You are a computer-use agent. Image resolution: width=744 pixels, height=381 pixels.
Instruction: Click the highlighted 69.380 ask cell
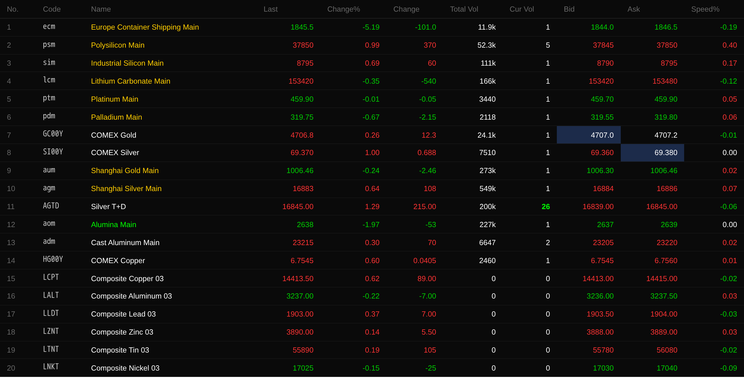pos(652,153)
